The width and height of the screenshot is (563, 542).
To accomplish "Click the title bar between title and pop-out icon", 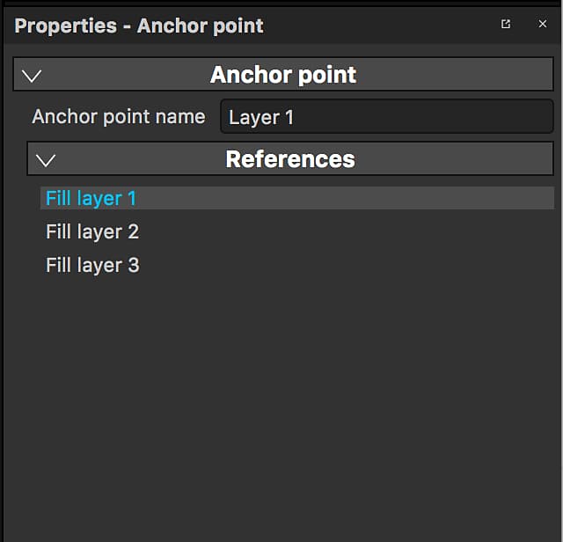I will [381, 26].
